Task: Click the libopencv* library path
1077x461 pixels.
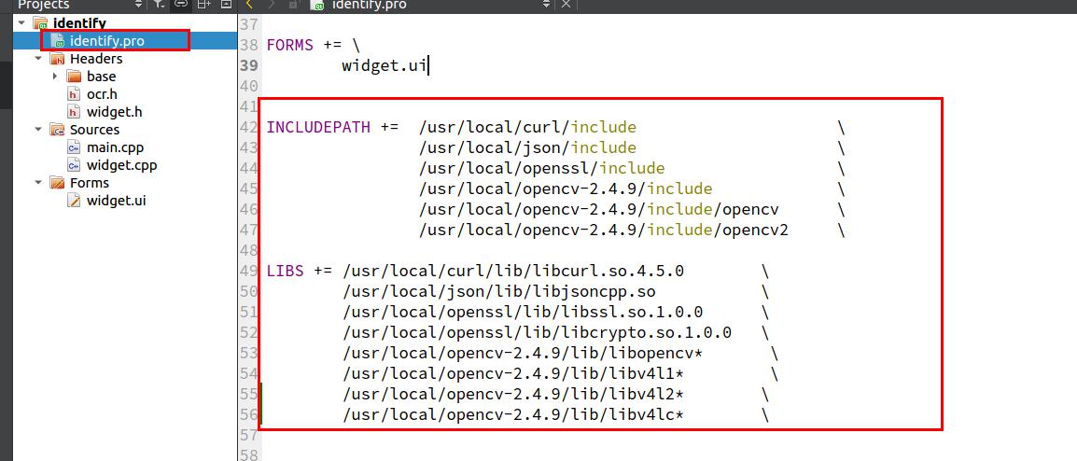Action: coord(523,353)
